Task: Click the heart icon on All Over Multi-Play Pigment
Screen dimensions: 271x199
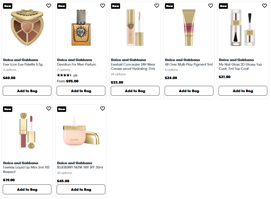Action: (x=210, y=6)
